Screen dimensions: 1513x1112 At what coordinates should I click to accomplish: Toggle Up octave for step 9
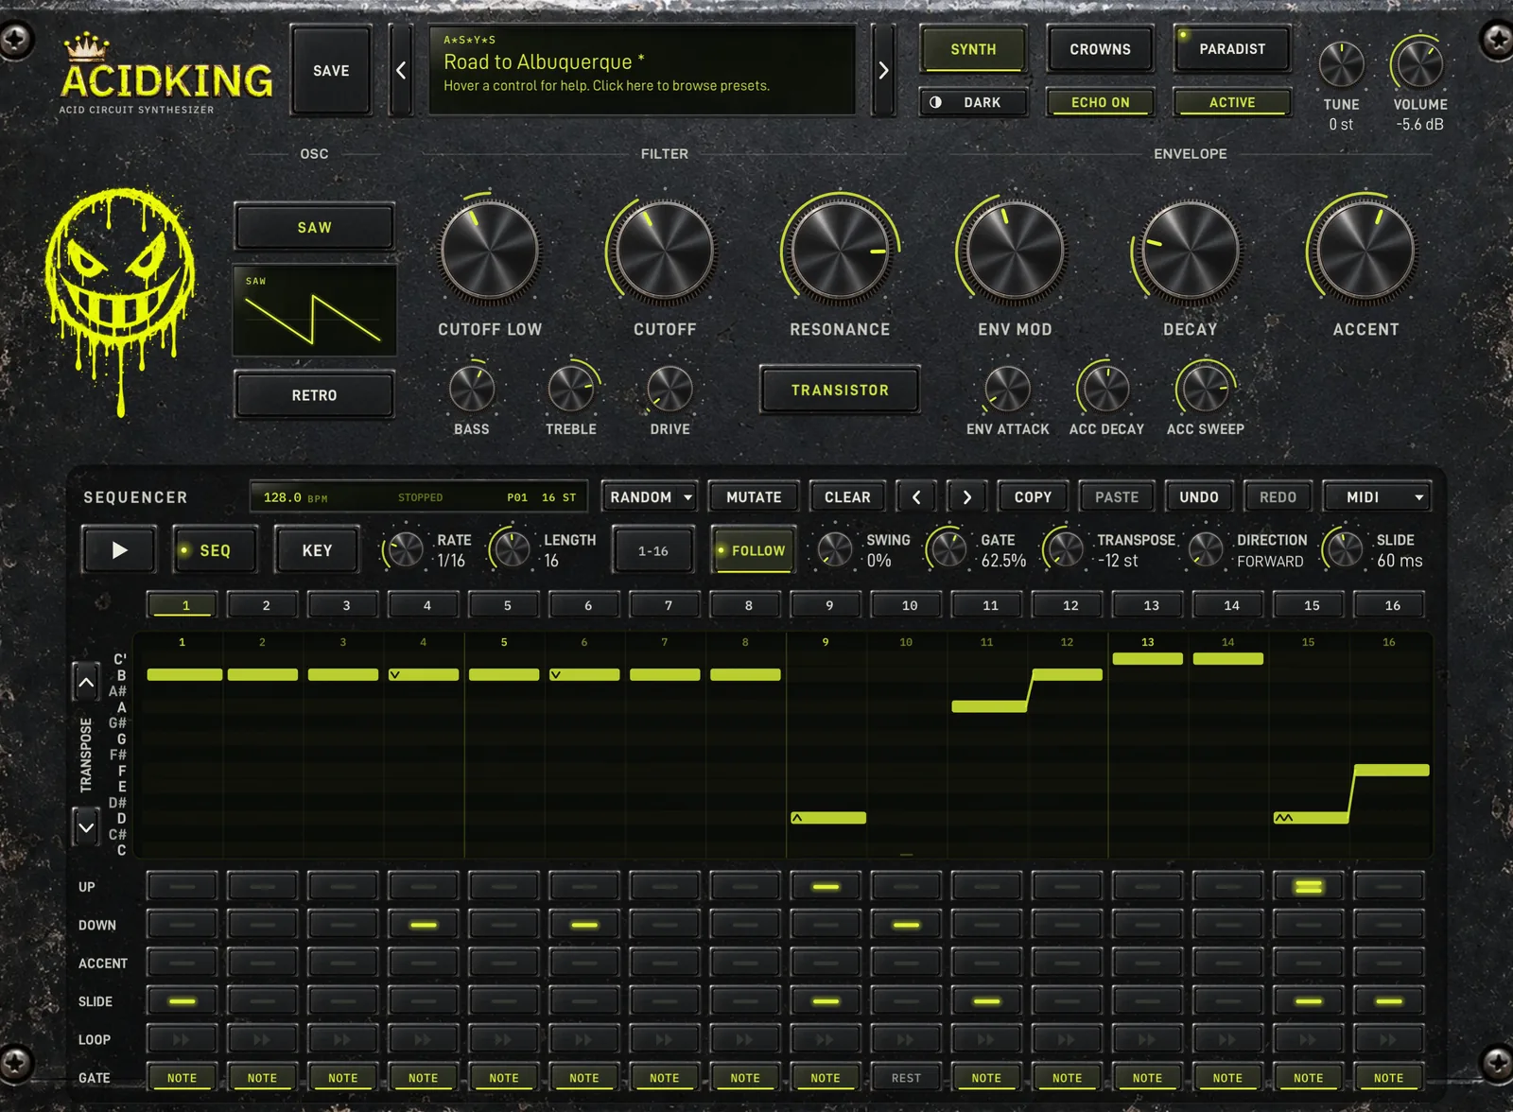tap(826, 887)
